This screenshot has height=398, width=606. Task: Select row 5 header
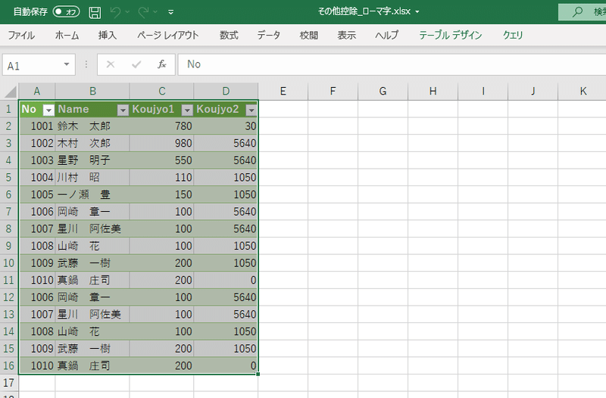[x=9, y=178]
